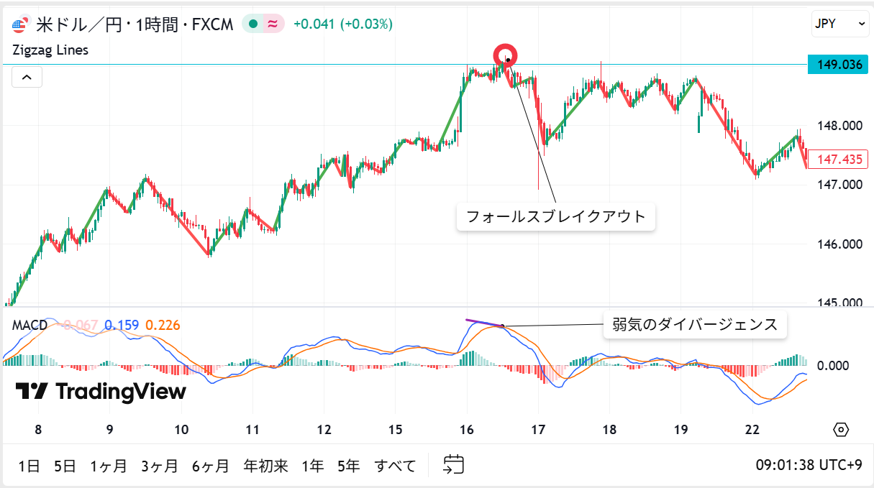
Task: Click the highlighted 149.036 price label
Action: point(837,64)
